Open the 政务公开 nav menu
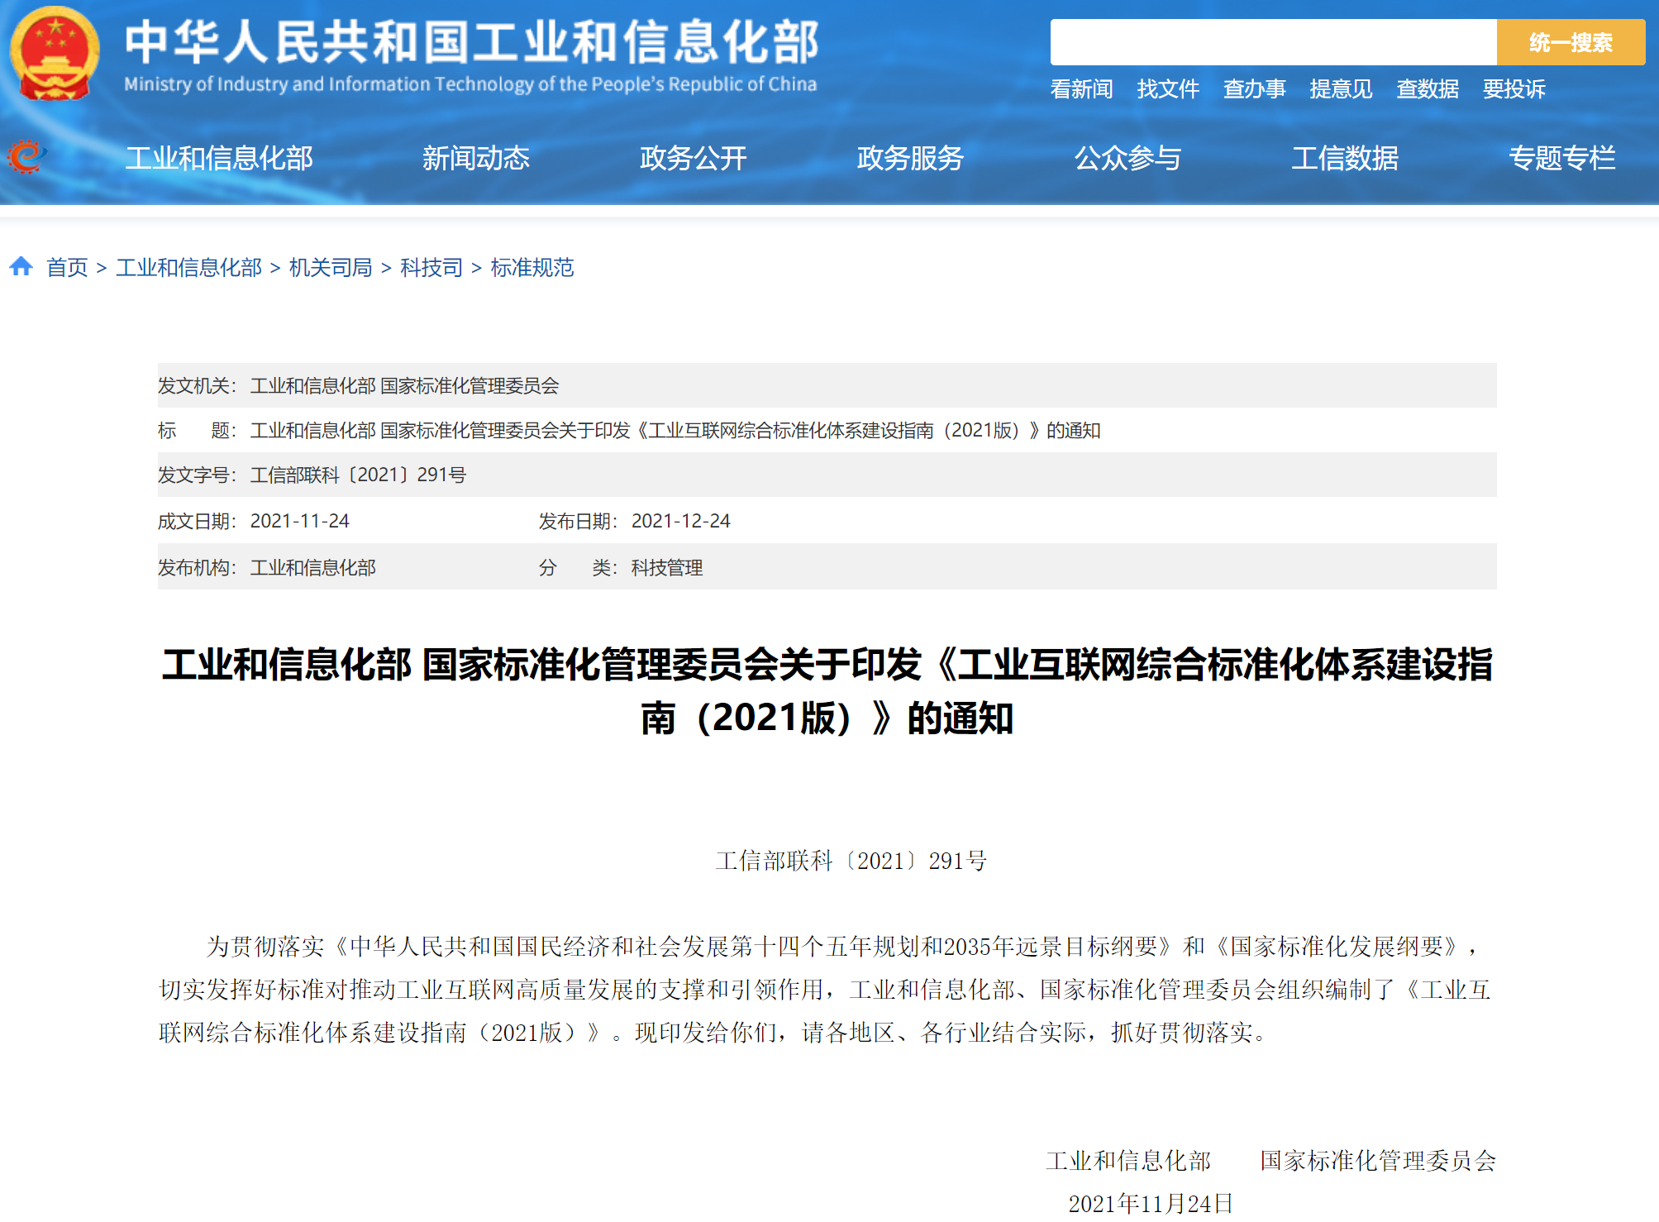Viewport: 1659px width, 1222px height. [694, 158]
